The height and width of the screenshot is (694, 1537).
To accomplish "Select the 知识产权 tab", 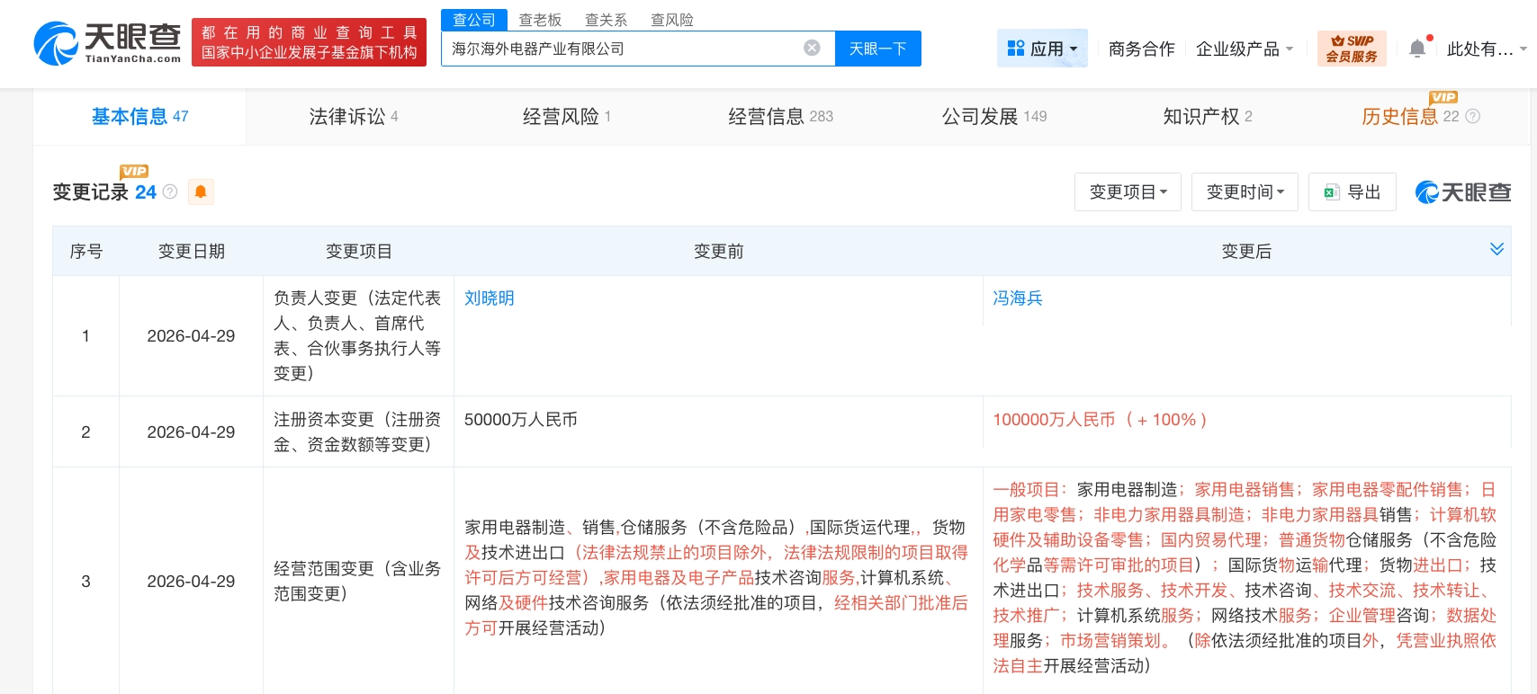I will pyautogui.click(x=1208, y=117).
